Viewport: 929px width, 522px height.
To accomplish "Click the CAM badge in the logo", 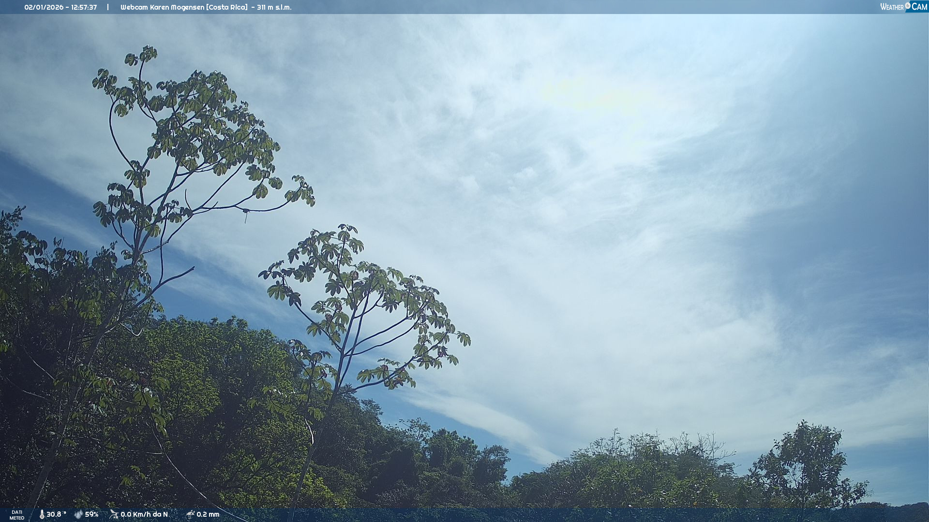I will click(x=919, y=7).
